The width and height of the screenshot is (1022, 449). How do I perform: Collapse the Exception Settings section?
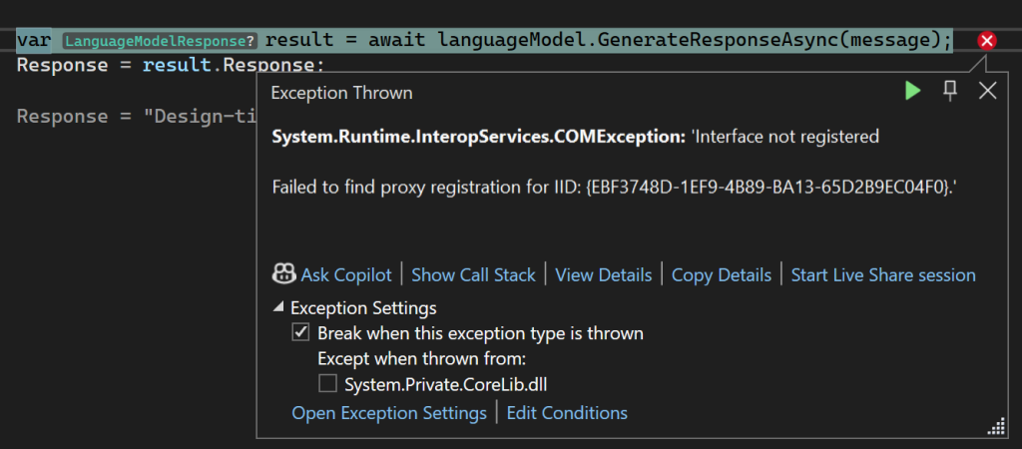pos(278,308)
